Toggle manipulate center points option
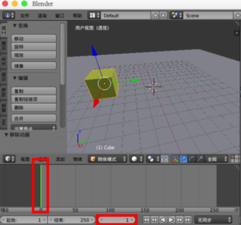 coord(164,159)
